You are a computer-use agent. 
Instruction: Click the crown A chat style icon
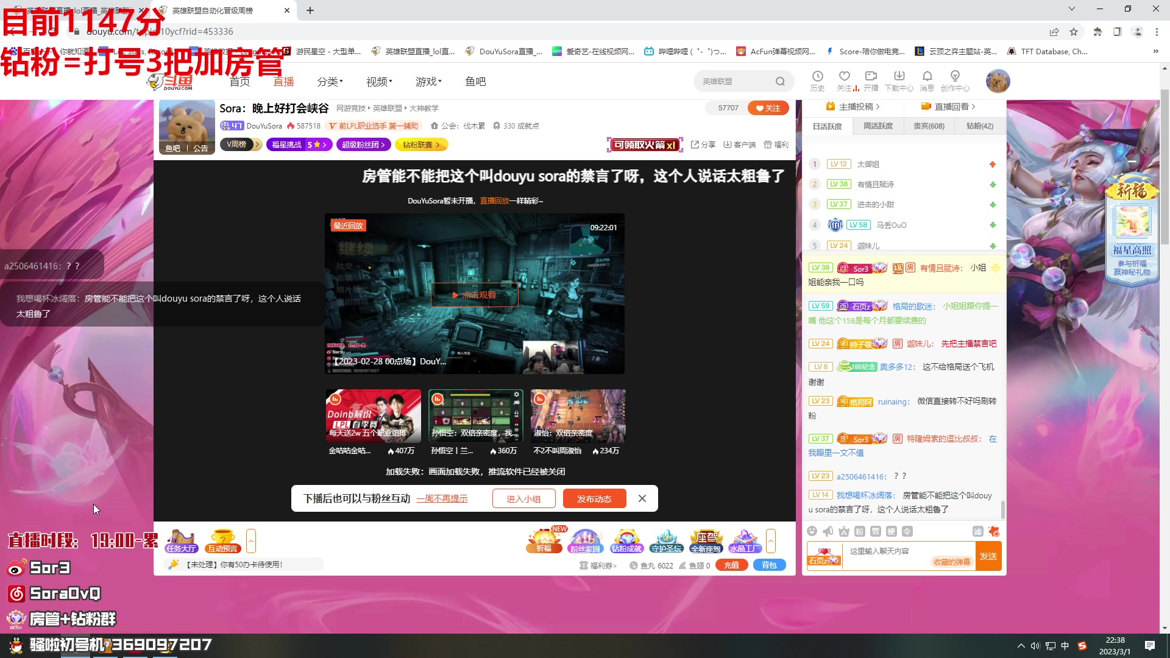(843, 531)
